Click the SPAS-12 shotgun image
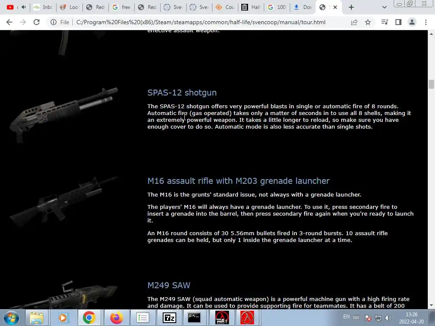Image resolution: width=435 pixels, height=326 pixels. click(64, 115)
